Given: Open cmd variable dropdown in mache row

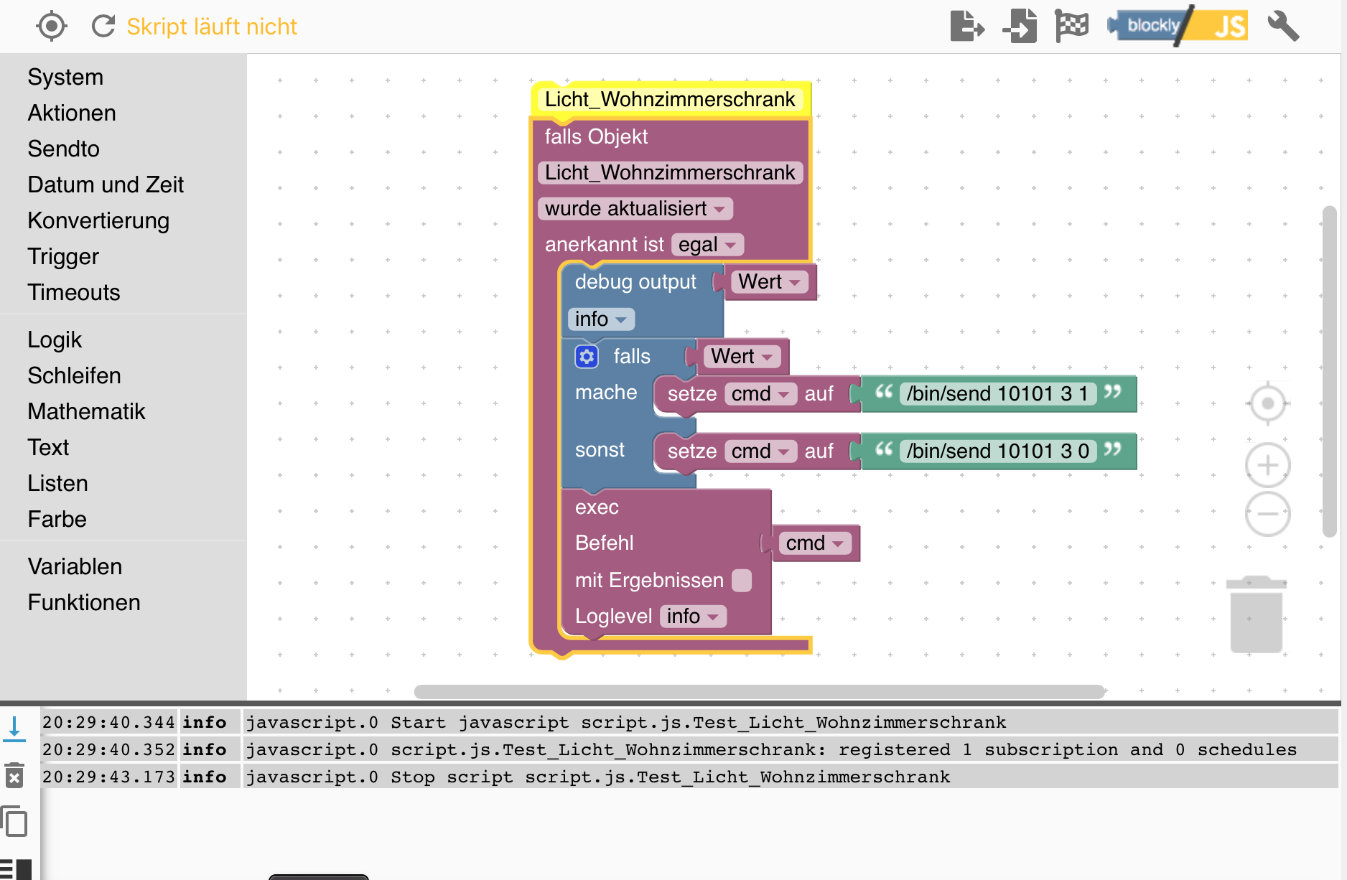Looking at the screenshot, I should click(x=760, y=394).
